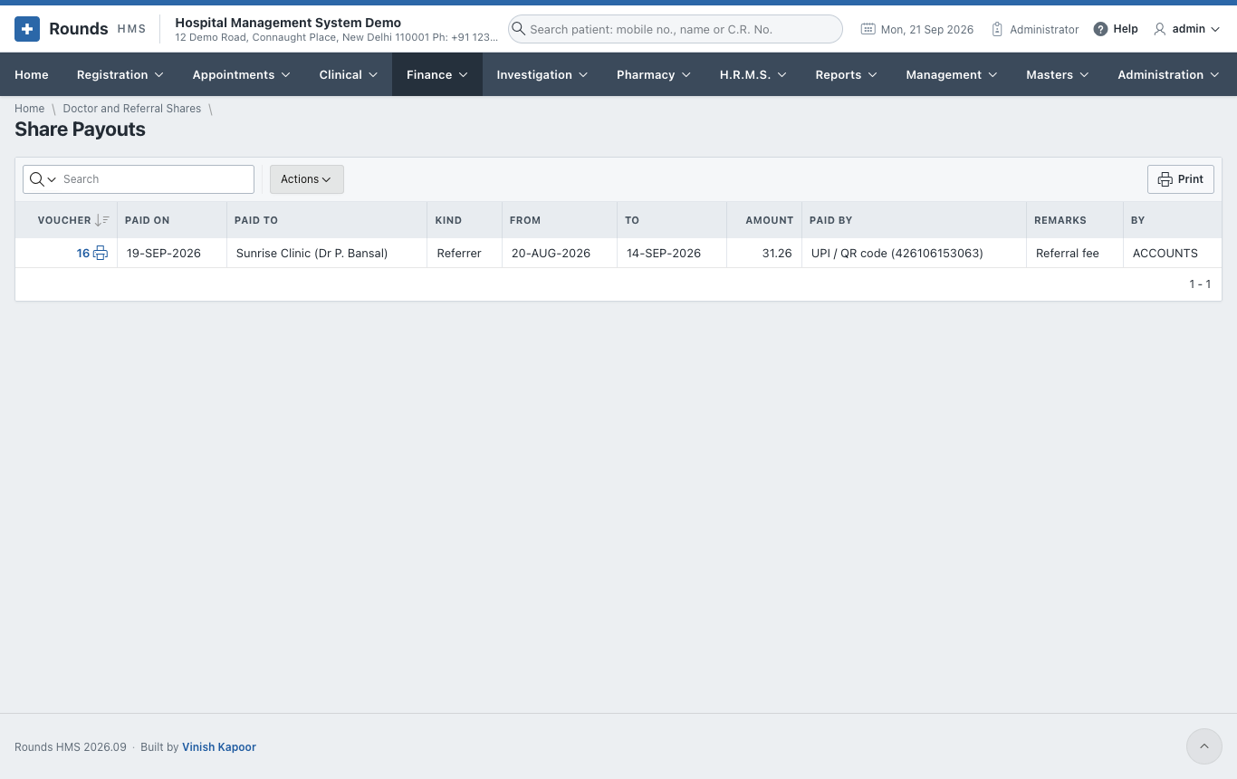Click the Rounds HMS plus logo icon
This screenshot has height=779, width=1237.
click(27, 29)
